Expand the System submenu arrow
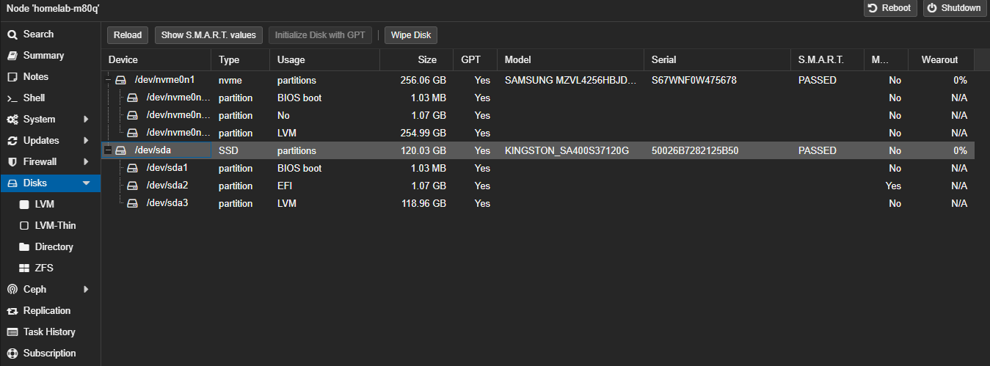 coord(86,120)
